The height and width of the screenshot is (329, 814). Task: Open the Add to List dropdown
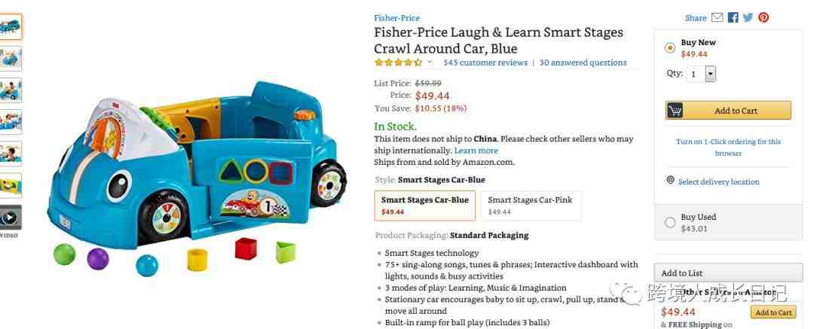pyautogui.click(x=728, y=273)
